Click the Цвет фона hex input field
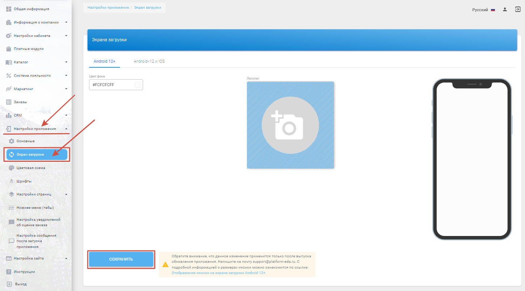The image size is (525, 291). tap(116, 85)
